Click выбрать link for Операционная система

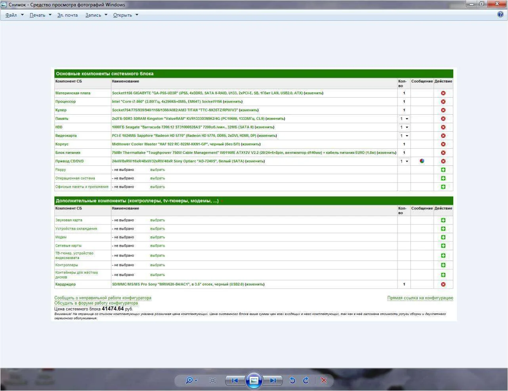click(x=157, y=178)
